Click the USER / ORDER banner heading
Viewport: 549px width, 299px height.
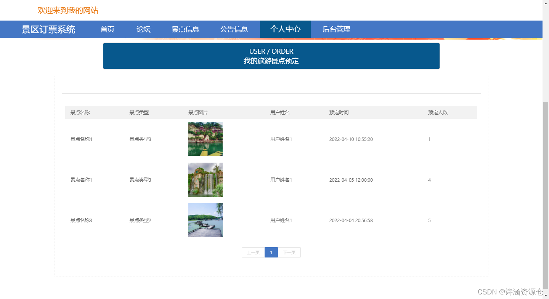pos(271,51)
